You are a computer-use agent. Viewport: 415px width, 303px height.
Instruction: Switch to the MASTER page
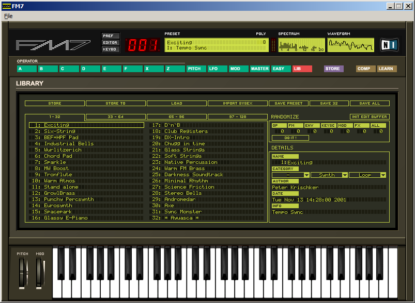pos(259,69)
